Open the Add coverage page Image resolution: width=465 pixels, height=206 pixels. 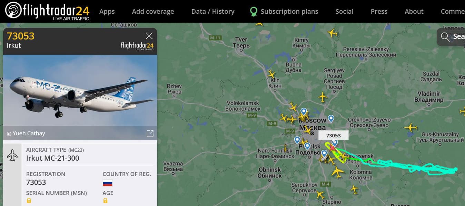click(x=153, y=11)
